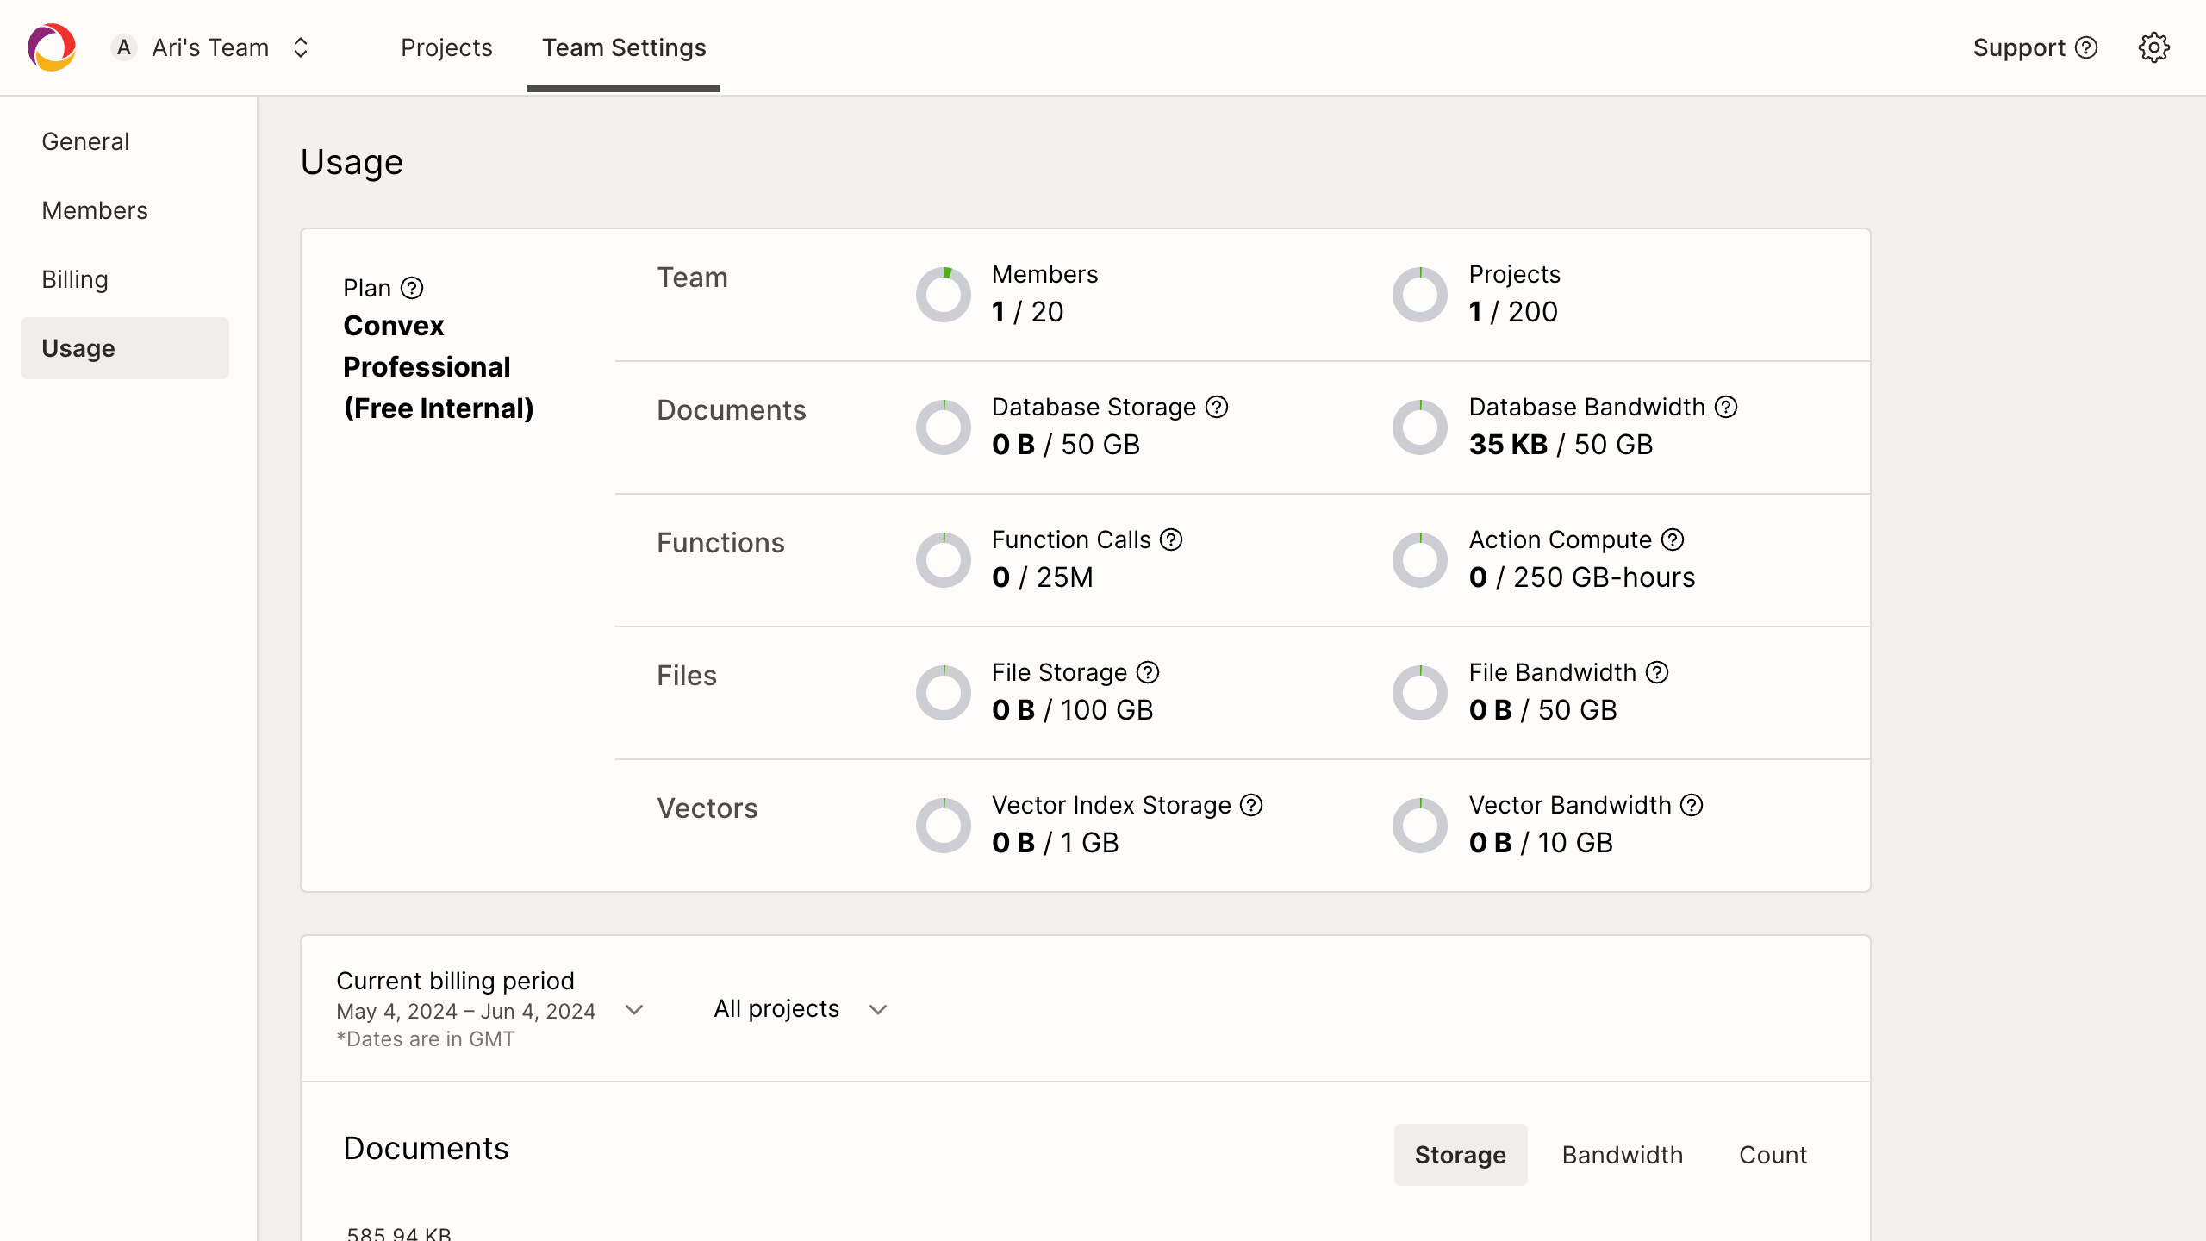The image size is (2206, 1241).
Task: Select Usage in the sidebar
Action: coord(125,348)
